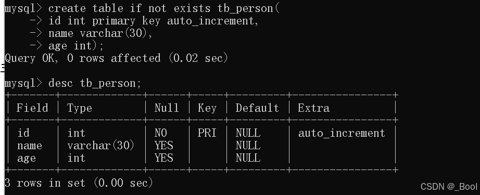Click the 'NO' value in Null column
Image resolution: width=480 pixels, height=195 pixels.
161,133
